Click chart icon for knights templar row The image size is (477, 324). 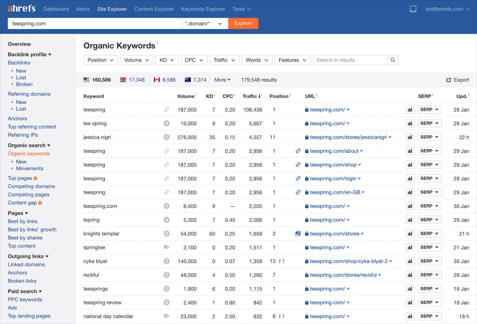click(x=409, y=233)
